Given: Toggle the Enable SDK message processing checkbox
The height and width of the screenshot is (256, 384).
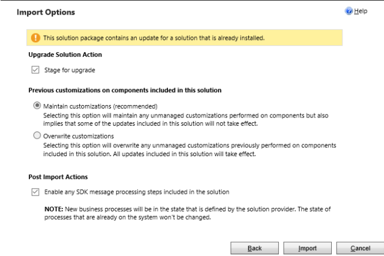Looking at the screenshot, I should coord(35,192).
